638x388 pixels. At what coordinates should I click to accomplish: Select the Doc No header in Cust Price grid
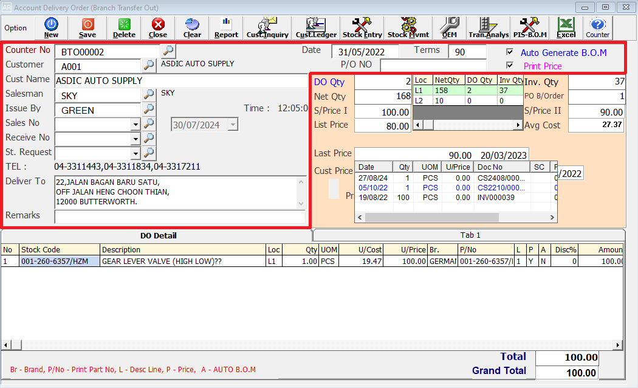point(502,167)
